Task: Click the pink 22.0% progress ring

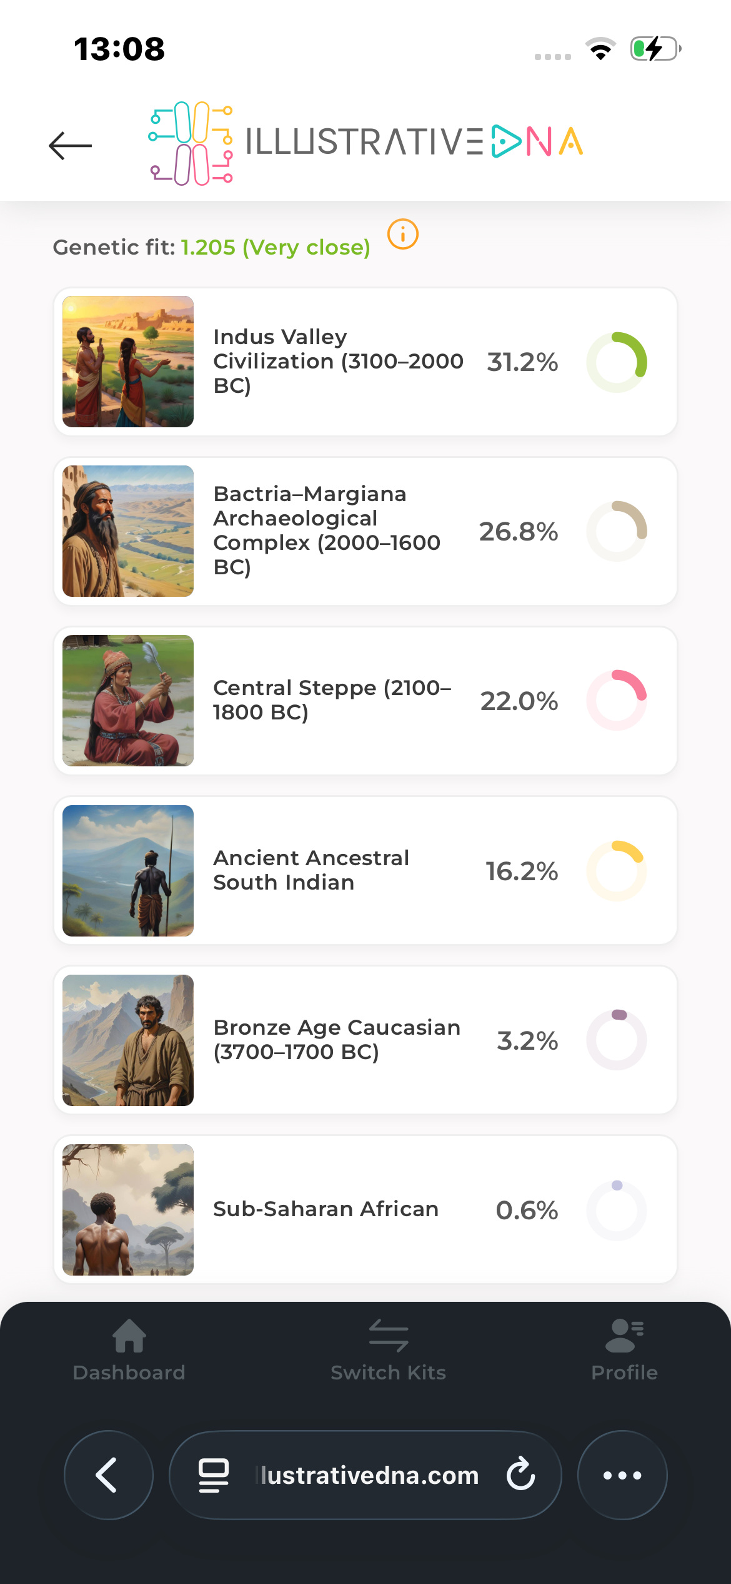Action: point(617,701)
